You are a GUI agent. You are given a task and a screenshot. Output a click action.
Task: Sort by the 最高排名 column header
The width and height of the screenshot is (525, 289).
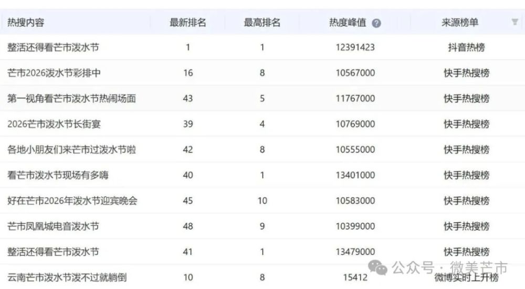point(262,23)
